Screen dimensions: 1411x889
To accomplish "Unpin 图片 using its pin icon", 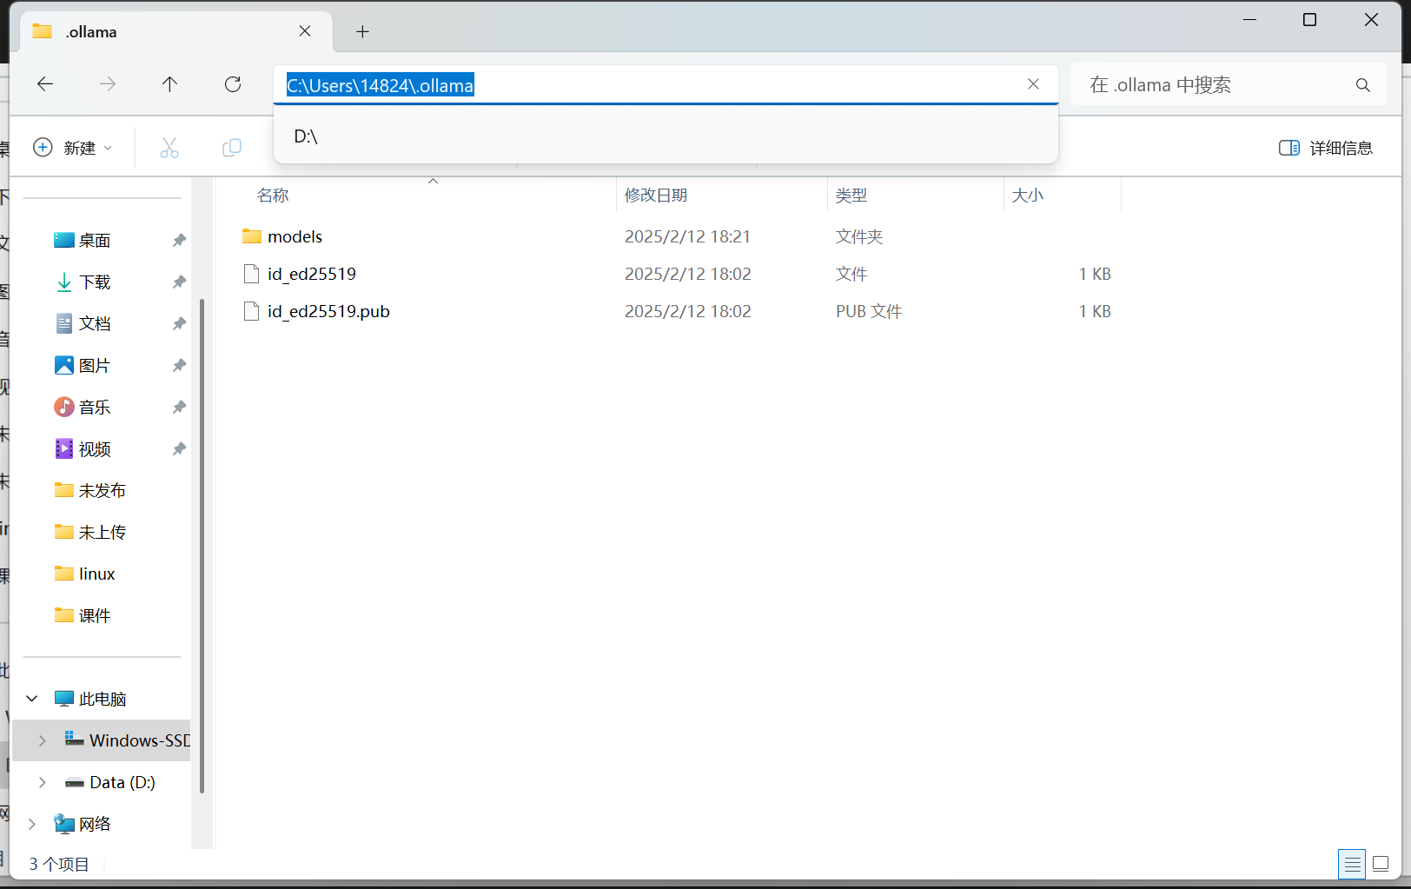I will pyautogui.click(x=179, y=366).
